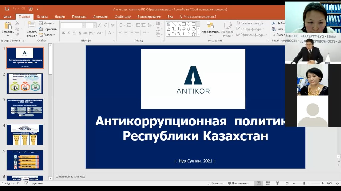The width and height of the screenshot is (341, 191).
Task: Click the zoom slider in status bar
Action: [308, 183]
